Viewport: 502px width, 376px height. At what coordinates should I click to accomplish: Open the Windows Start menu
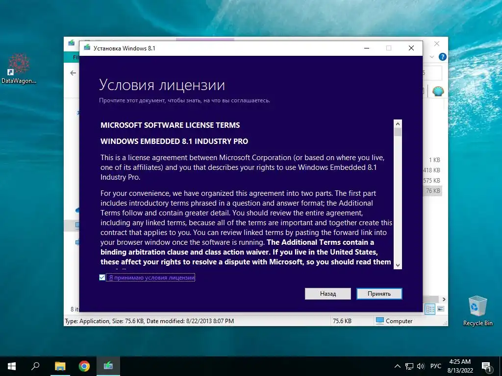click(x=12, y=366)
